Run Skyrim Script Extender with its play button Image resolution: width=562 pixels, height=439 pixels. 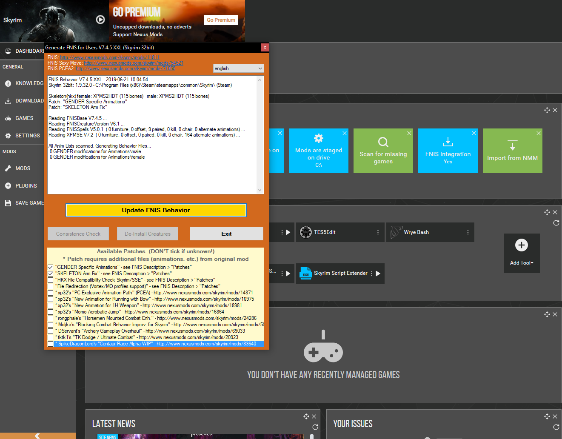point(378,274)
